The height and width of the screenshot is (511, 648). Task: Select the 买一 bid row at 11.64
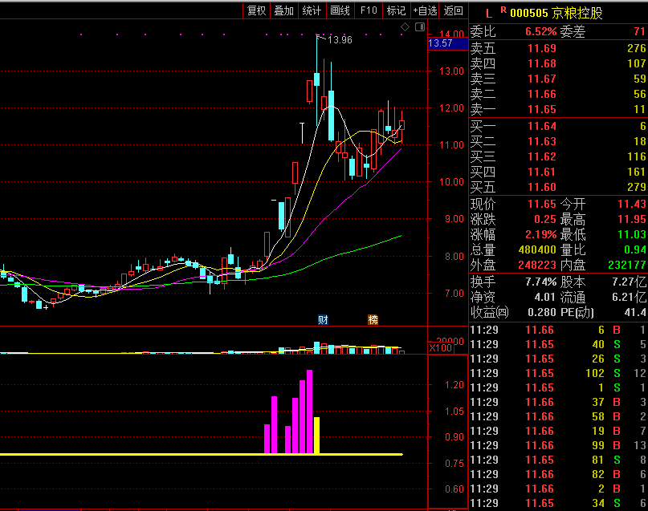(x=558, y=126)
